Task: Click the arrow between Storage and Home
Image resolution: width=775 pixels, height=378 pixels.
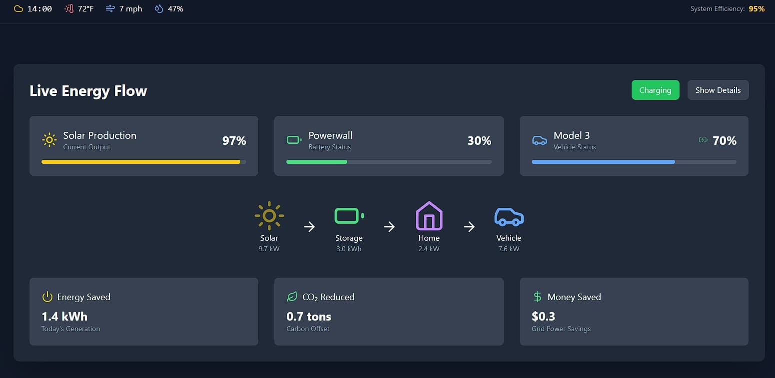Action: coord(389,227)
